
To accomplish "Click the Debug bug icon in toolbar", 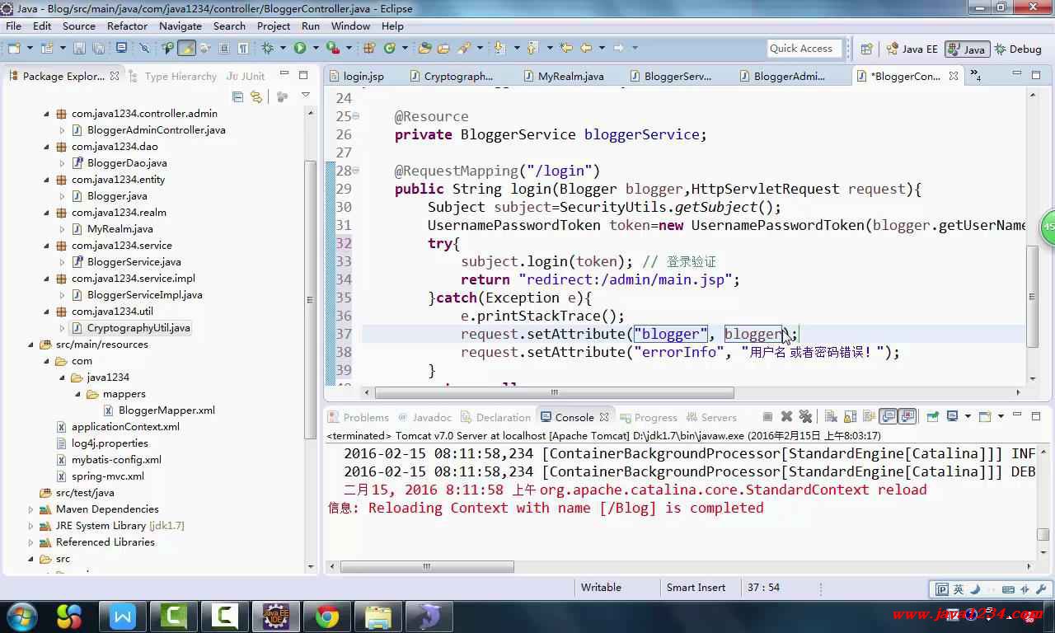I will point(267,49).
